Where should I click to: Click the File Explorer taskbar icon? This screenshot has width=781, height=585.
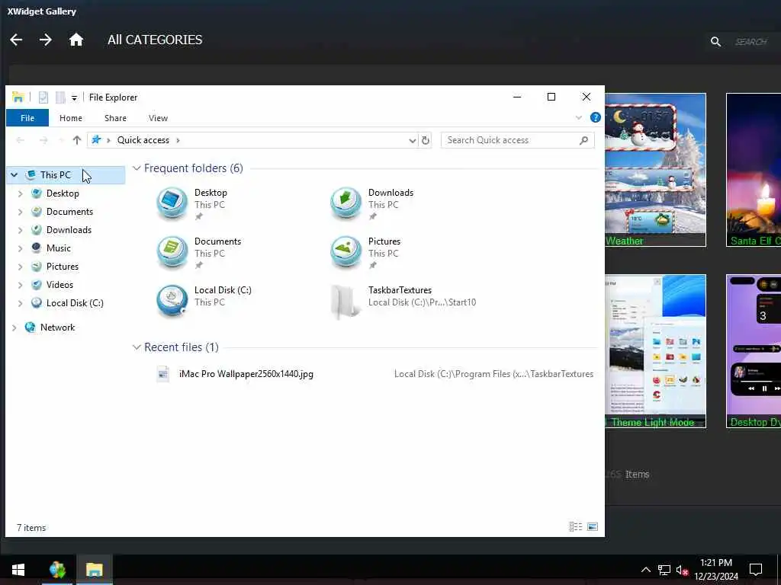(94, 570)
